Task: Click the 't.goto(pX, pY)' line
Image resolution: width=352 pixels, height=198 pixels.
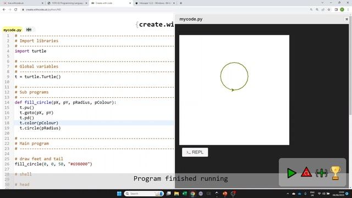Action: (36, 113)
